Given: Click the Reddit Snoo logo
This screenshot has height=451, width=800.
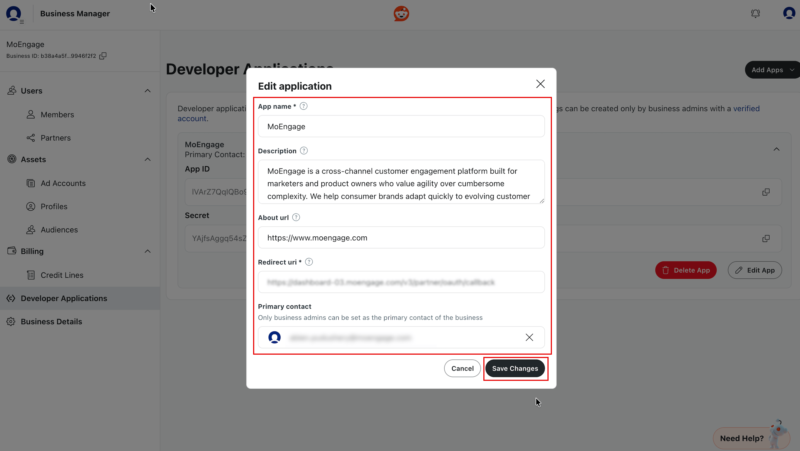Looking at the screenshot, I should (401, 14).
